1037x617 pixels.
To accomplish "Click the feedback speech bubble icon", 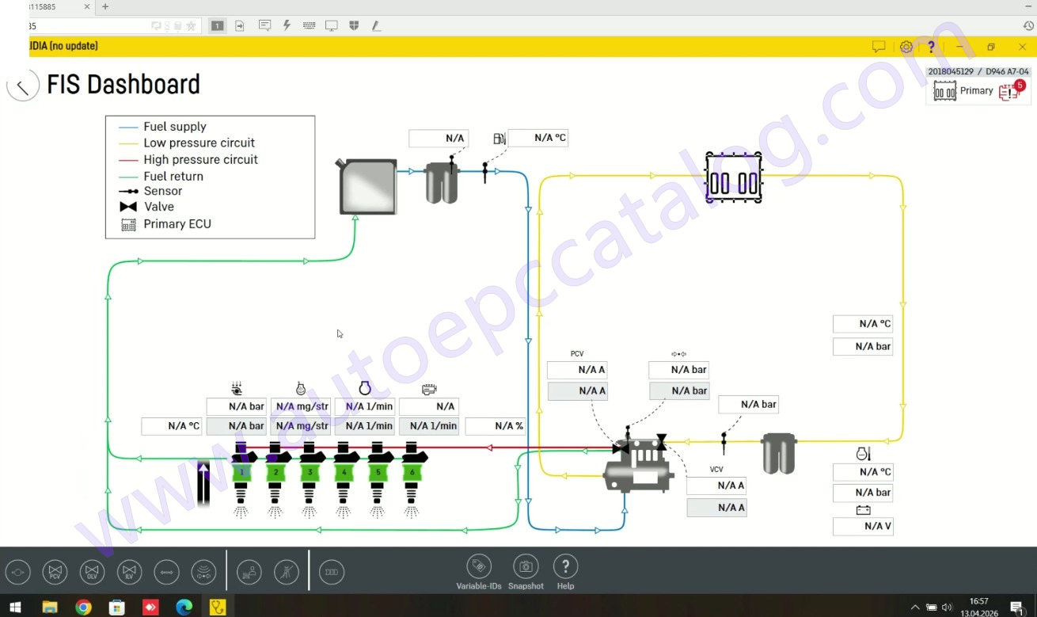I will 878,47.
